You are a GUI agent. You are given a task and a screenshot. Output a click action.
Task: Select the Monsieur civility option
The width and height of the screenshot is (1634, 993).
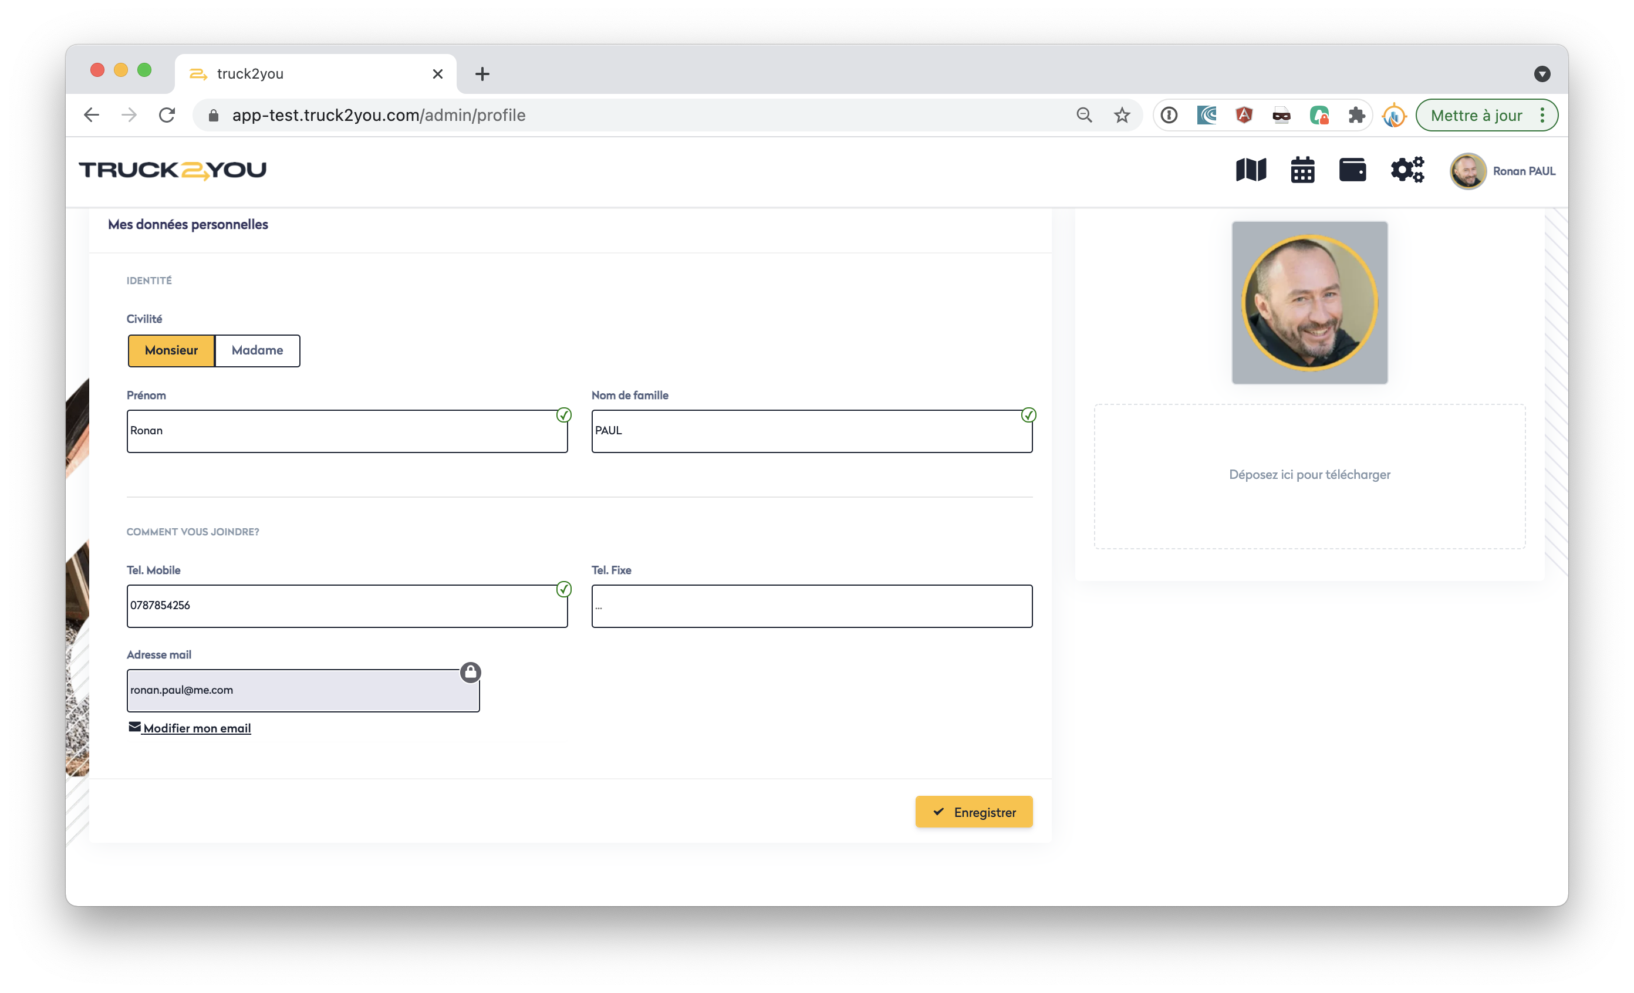171,350
